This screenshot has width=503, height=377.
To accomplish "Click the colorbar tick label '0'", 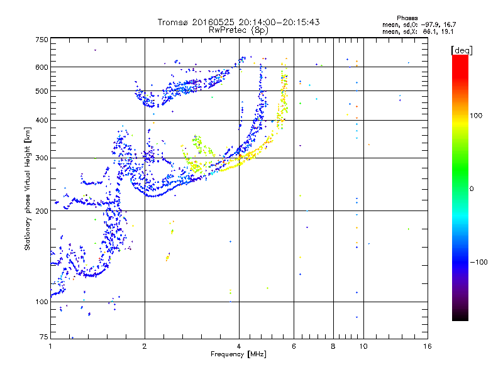I will coord(472,189).
